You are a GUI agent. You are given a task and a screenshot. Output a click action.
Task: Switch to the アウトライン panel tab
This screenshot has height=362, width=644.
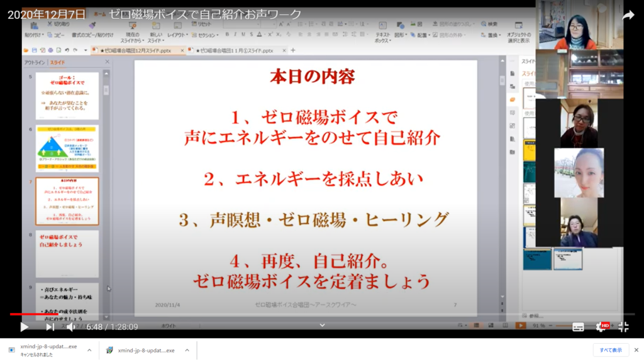(35, 62)
